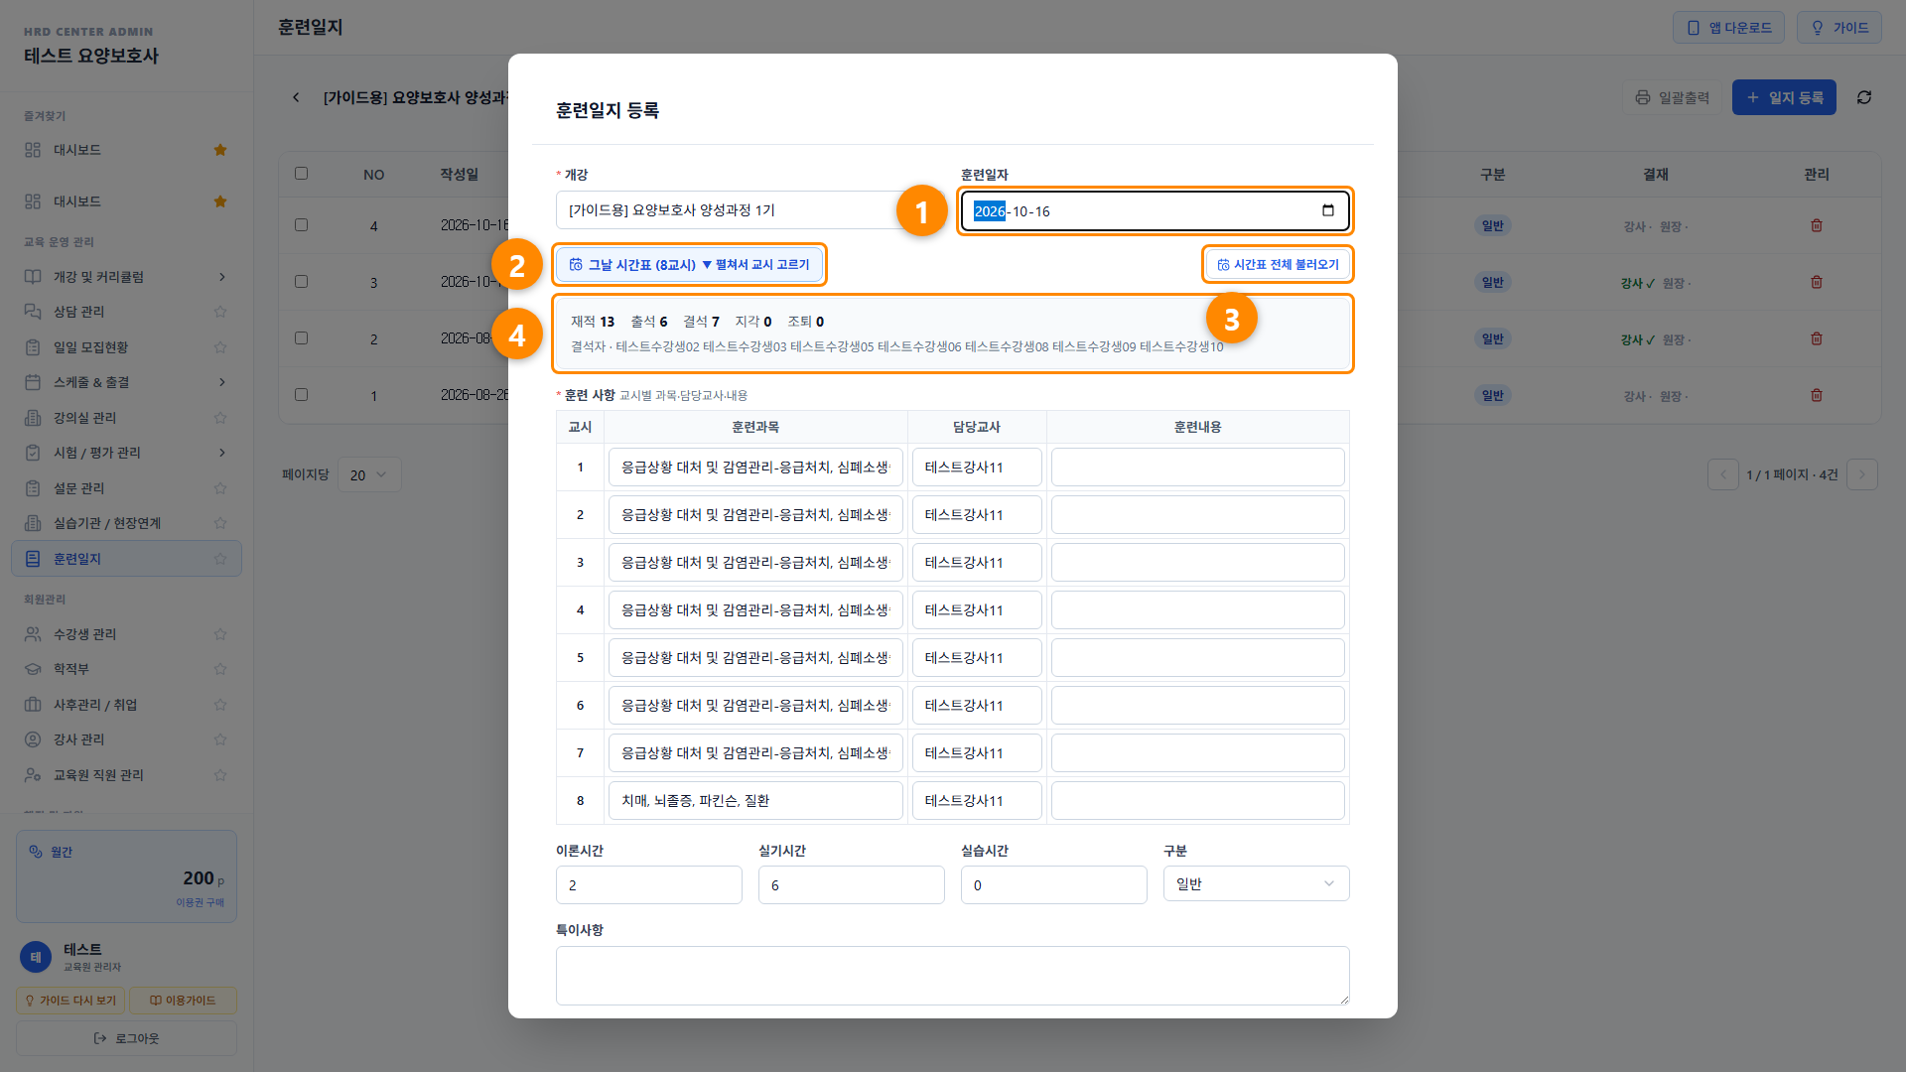Click the 이론시간 input field
The height and width of the screenshot is (1072, 1906).
click(x=649, y=884)
